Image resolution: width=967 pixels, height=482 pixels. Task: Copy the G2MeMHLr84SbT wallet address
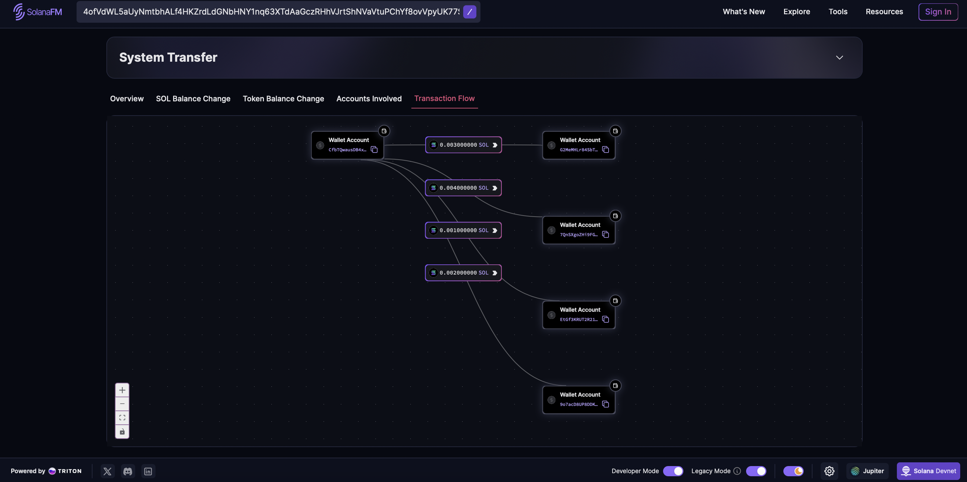(605, 149)
